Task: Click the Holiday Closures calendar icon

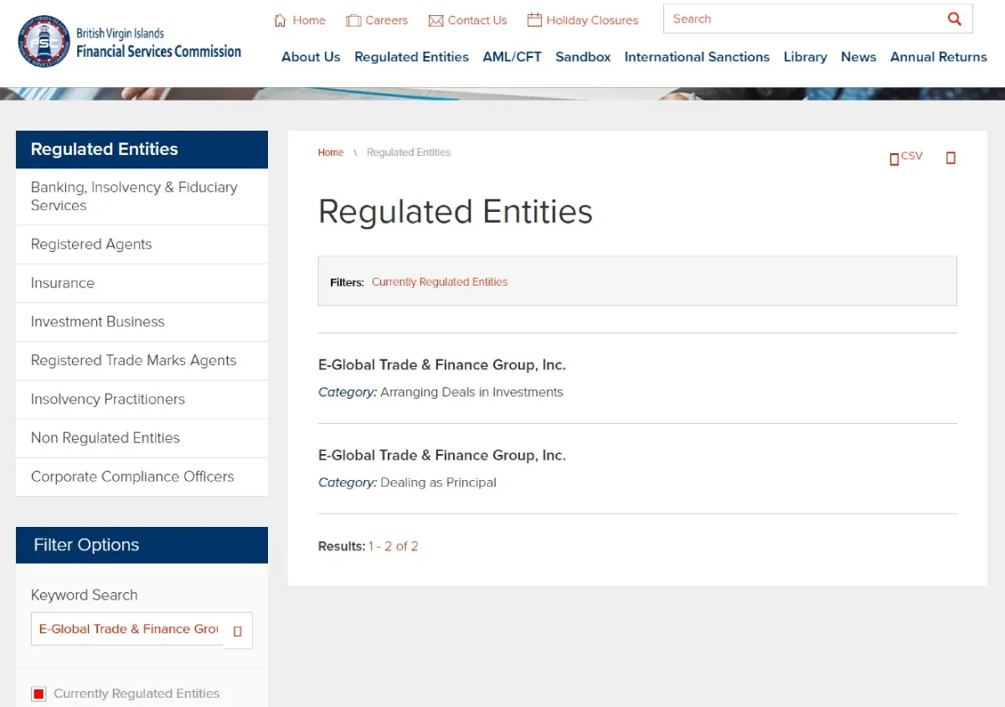Action: coord(534,19)
